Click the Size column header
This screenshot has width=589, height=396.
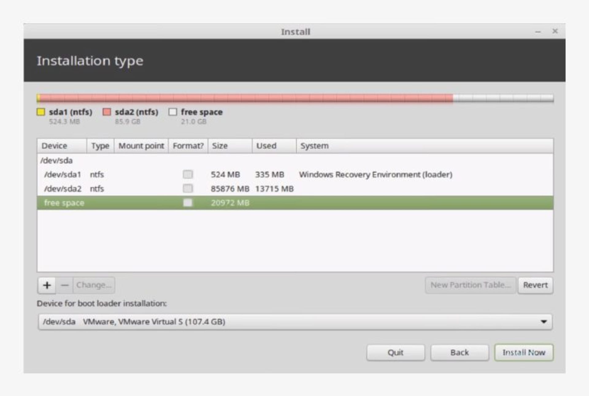click(230, 146)
